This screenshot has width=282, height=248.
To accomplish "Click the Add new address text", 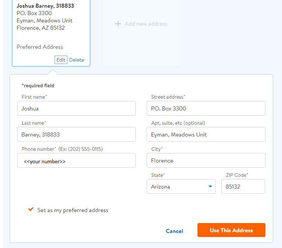I will (146, 24).
